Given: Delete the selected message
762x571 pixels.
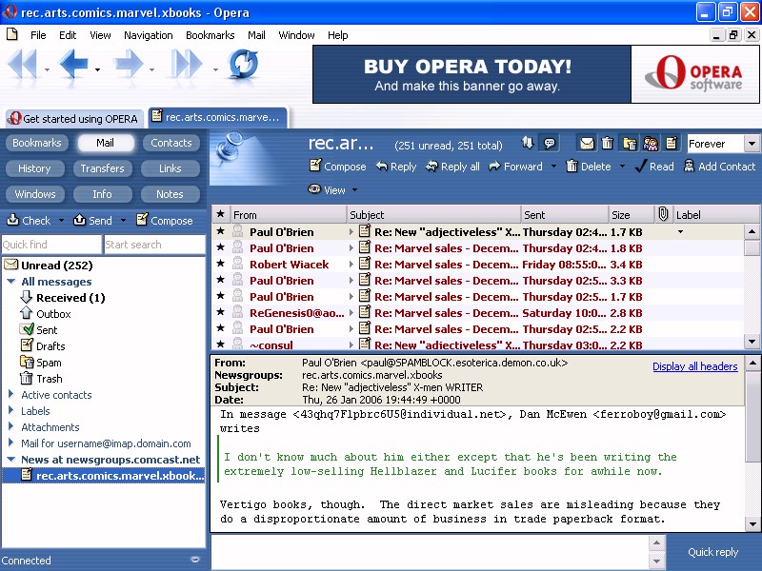Looking at the screenshot, I should coord(589,167).
